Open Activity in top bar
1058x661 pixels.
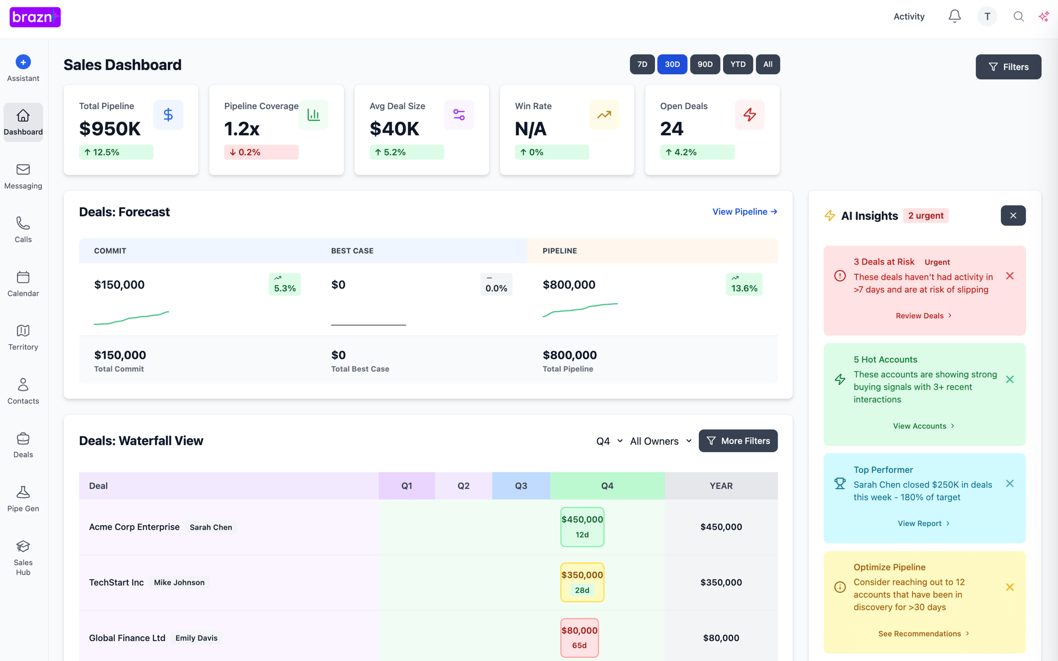click(909, 16)
